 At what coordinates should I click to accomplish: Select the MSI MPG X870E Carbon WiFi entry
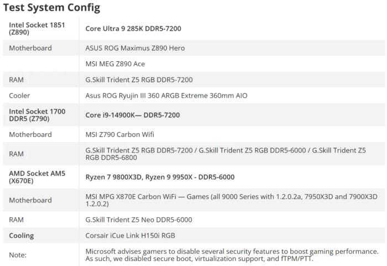click(231, 200)
